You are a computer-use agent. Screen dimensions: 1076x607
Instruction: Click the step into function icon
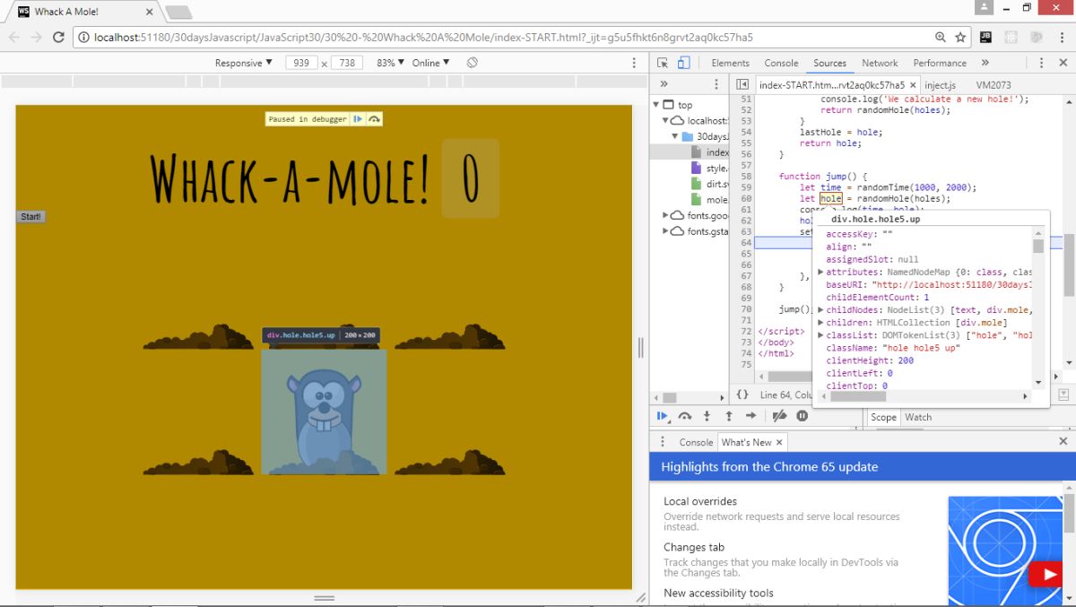(707, 416)
